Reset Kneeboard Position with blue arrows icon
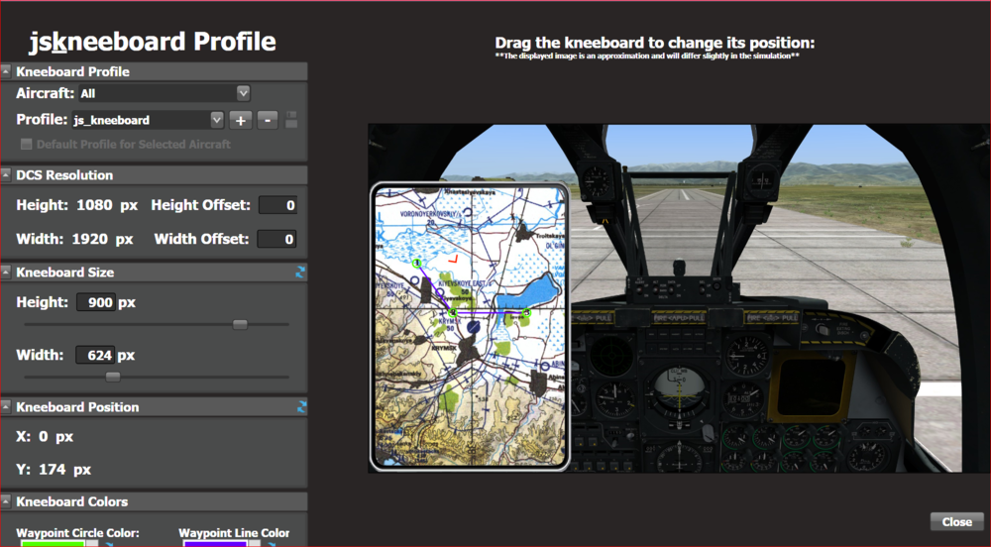This screenshot has height=547, width=991. pyautogui.click(x=301, y=406)
